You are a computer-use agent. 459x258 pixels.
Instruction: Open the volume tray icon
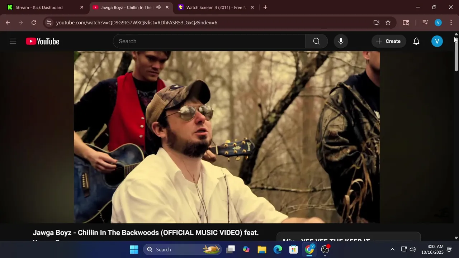413,249
